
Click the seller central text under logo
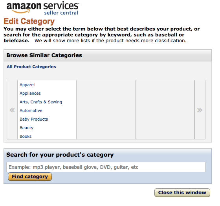61,13
